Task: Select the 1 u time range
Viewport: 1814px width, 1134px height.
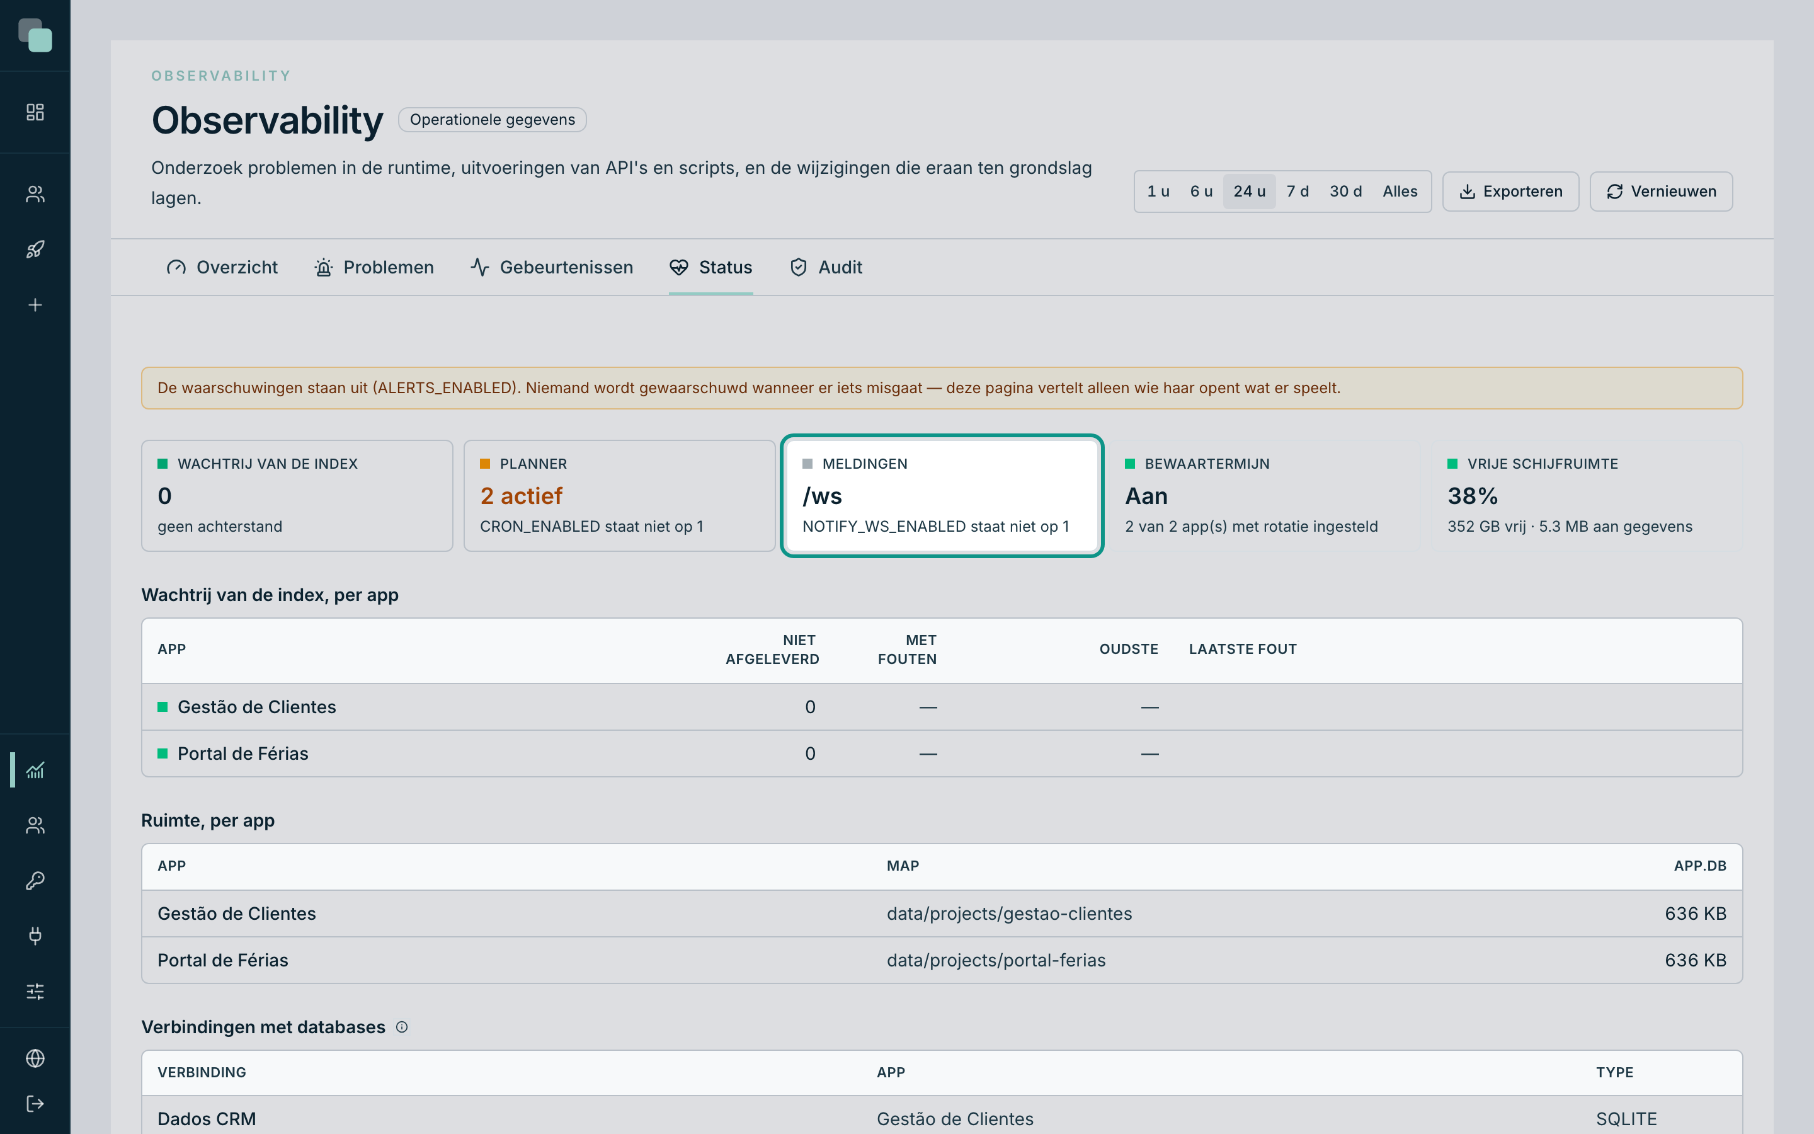Action: (1158, 192)
